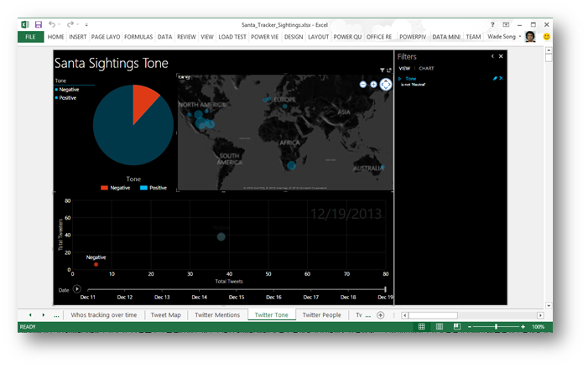The width and height of the screenshot is (588, 368).
Task: Open the Wade Song account dropdown
Action: click(504, 36)
